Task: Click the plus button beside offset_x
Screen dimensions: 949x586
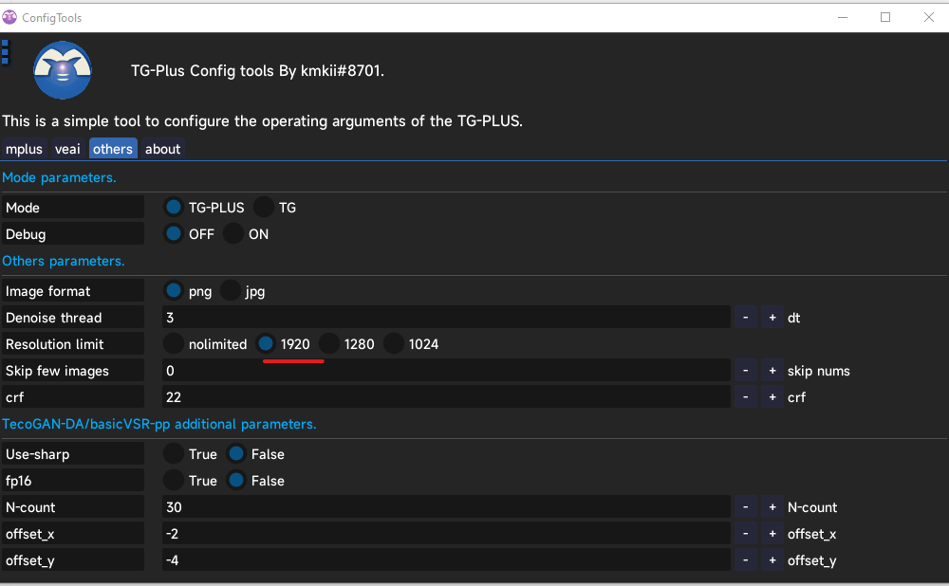Action: pos(772,533)
